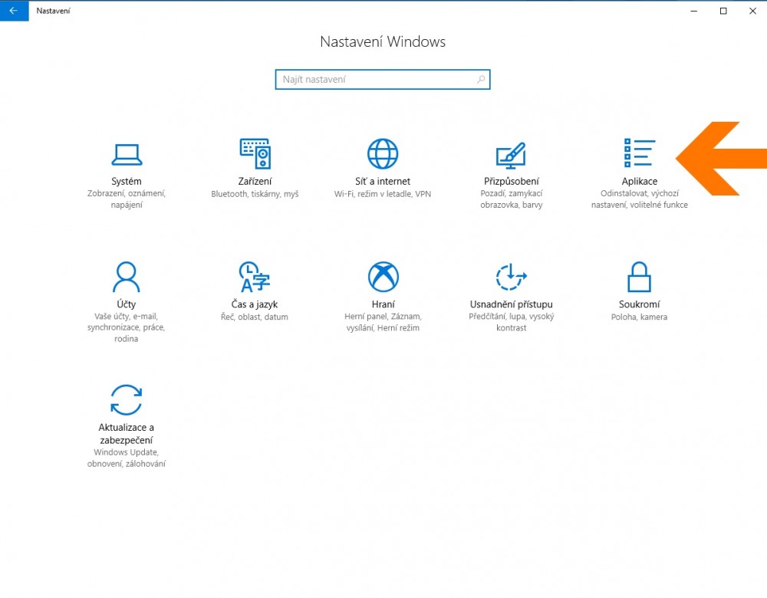Click the Aplikace category label
Viewport: 767px width, 598px height.
[x=639, y=182]
